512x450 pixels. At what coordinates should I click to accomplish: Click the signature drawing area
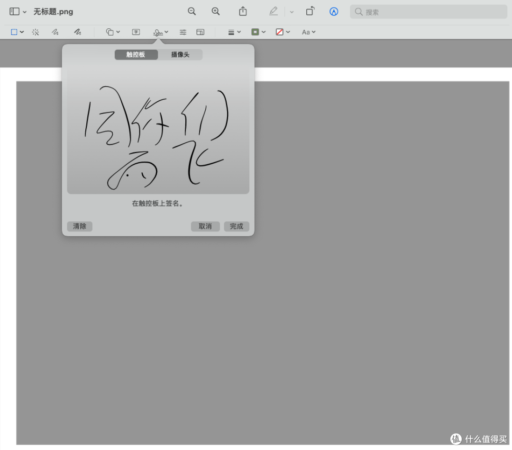pyautogui.click(x=158, y=130)
